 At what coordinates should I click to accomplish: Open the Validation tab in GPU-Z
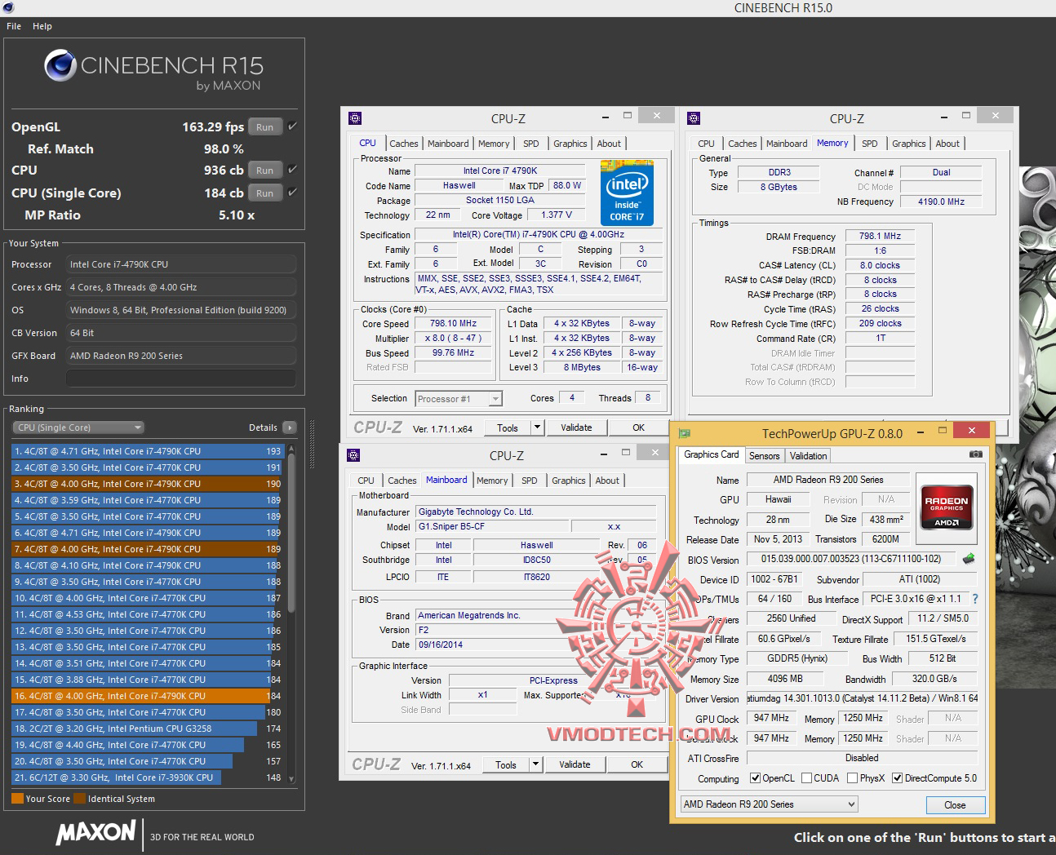click(808, 456)
